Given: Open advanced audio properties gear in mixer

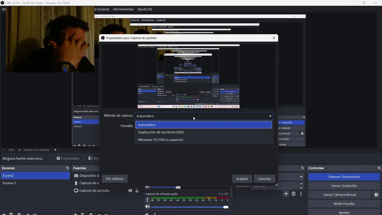Looking at the screenshot, I should [x=147, y=214].
